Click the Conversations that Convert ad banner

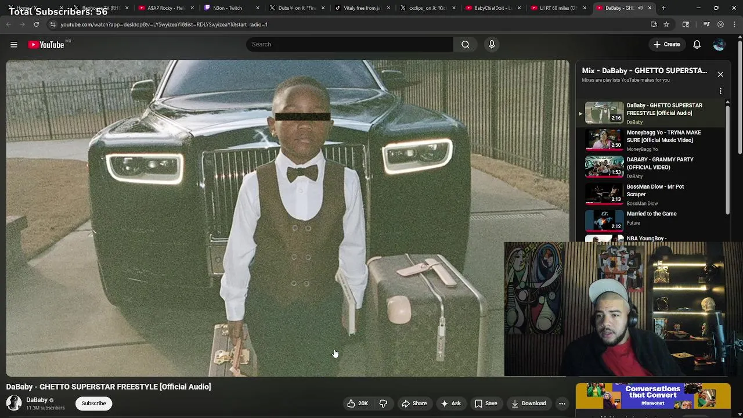pos(653,397)
